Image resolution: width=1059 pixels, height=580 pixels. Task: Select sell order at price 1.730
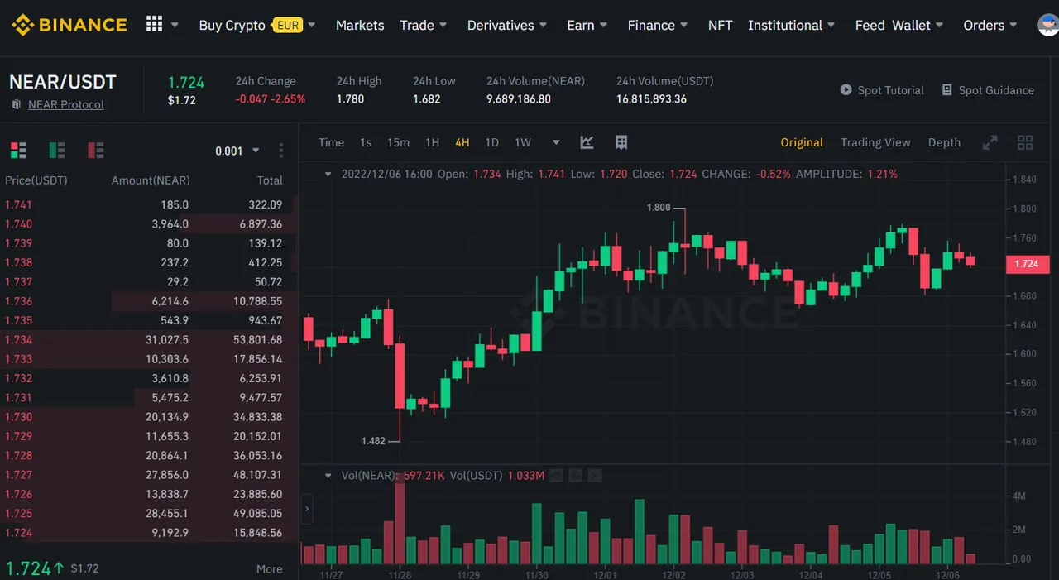click(x=149, y=417)
